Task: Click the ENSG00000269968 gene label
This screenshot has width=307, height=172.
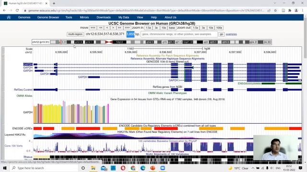Action: coord(249,84)
